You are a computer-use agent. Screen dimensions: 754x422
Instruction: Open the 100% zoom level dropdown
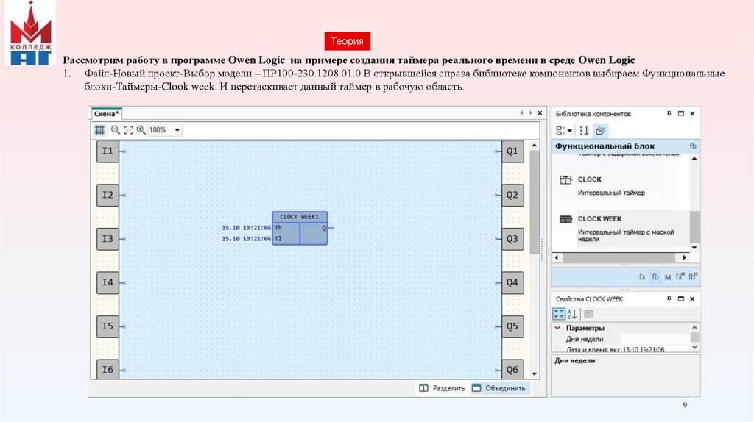click(177, 130)
